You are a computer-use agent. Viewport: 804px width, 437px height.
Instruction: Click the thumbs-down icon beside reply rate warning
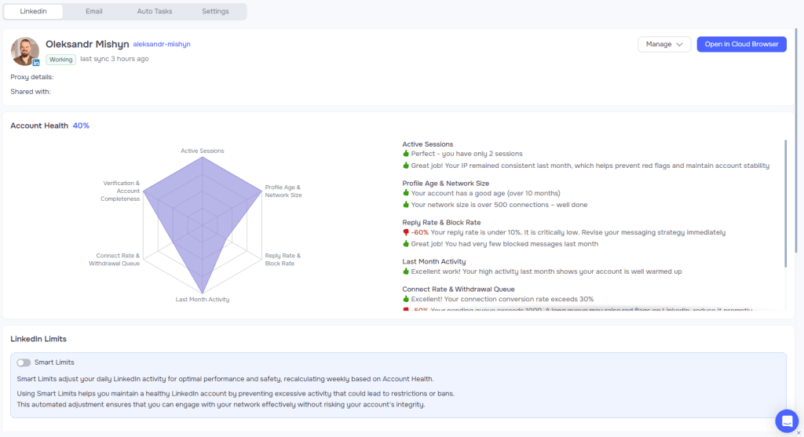[406, 232]
